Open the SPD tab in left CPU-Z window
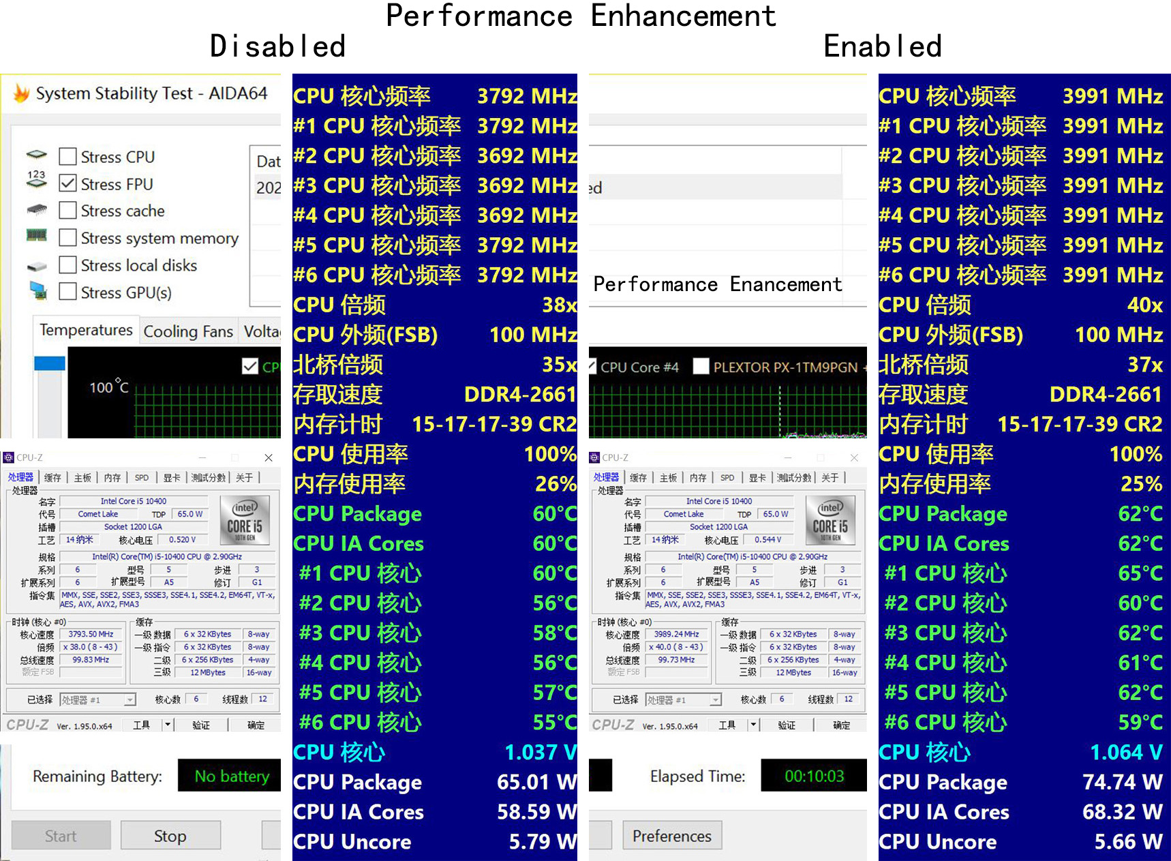The width and height of the screenshot is (1171, 861). [x=142, y=478]
